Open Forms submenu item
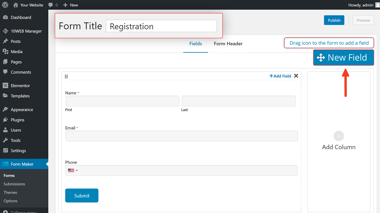Image resolution: width=380 pixels, height=213 pixels. click(9, 176)
